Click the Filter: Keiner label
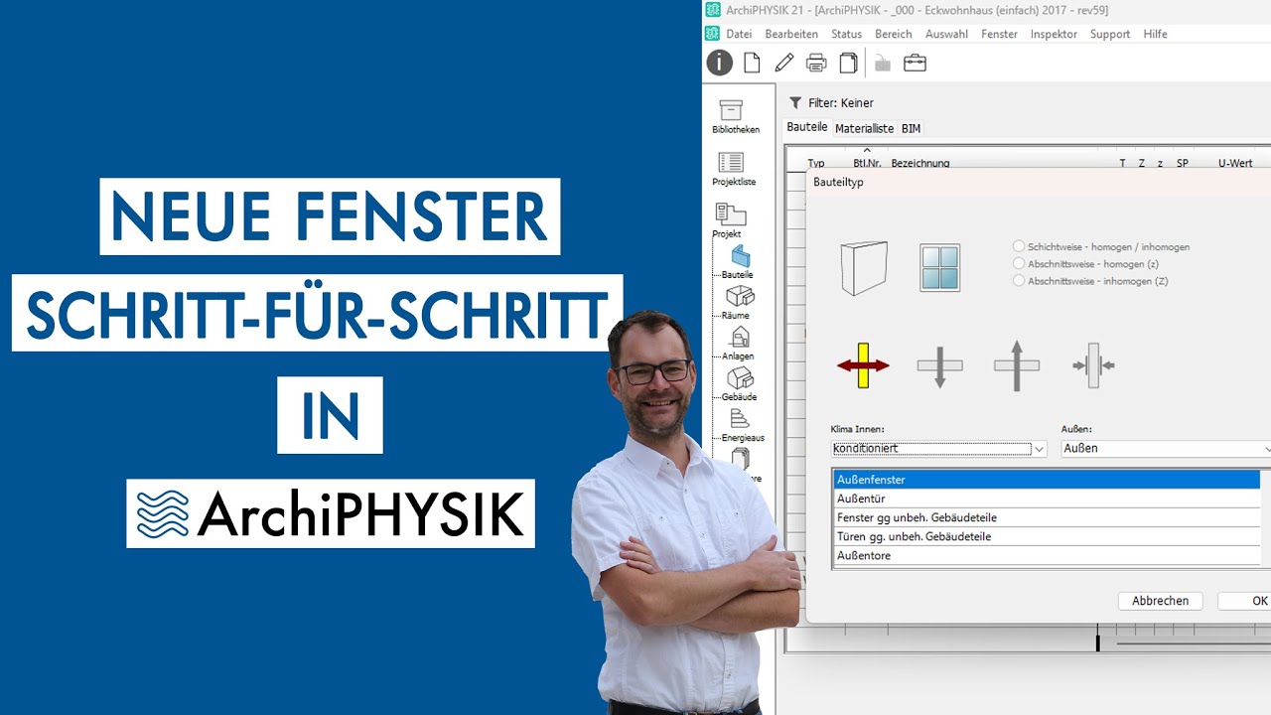 [x=840, y=102]
